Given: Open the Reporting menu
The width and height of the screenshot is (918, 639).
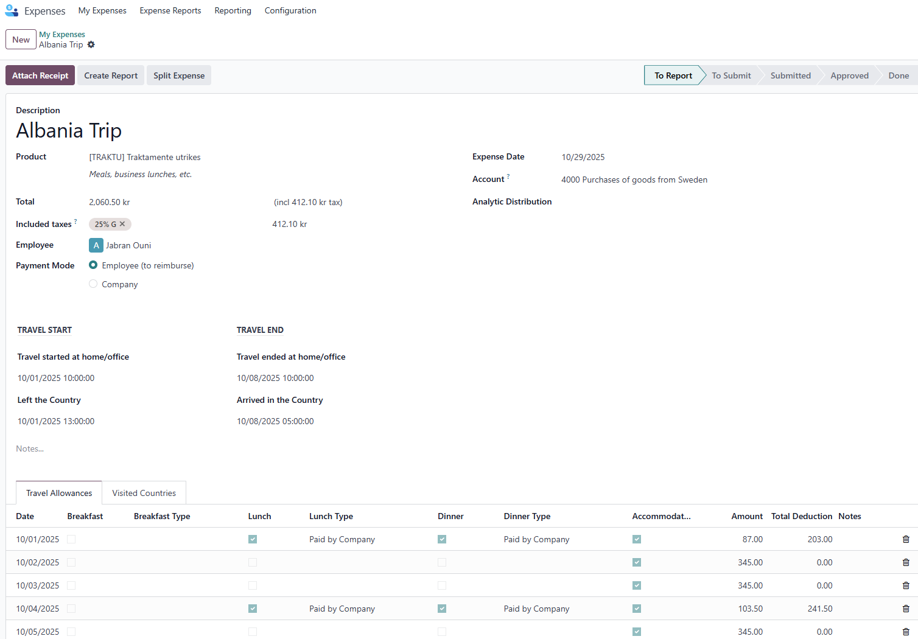Looking at the screenshot, I should click(233, 10).
